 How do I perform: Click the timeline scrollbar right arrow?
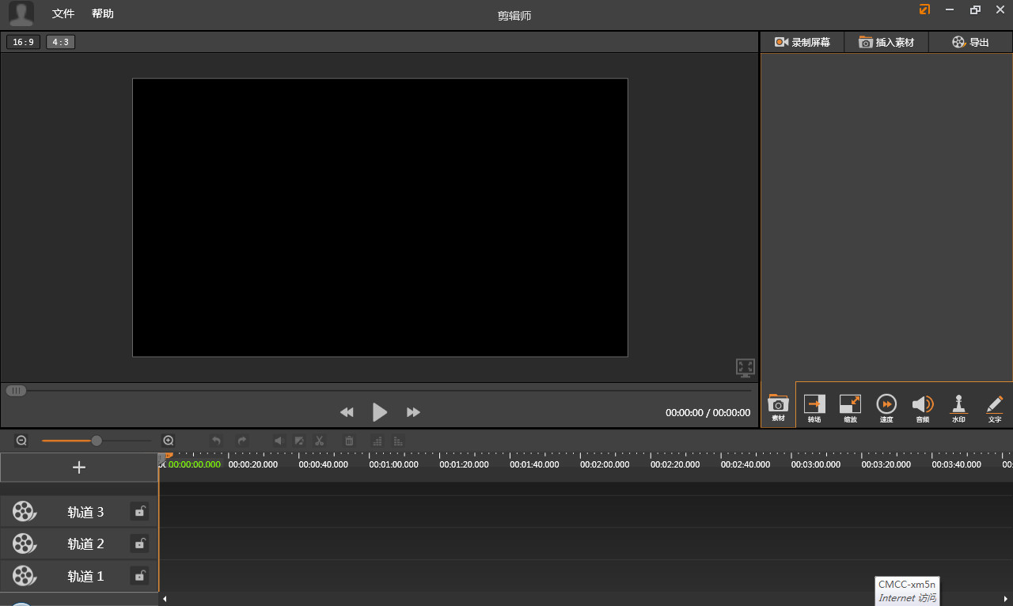[1007, 599]
